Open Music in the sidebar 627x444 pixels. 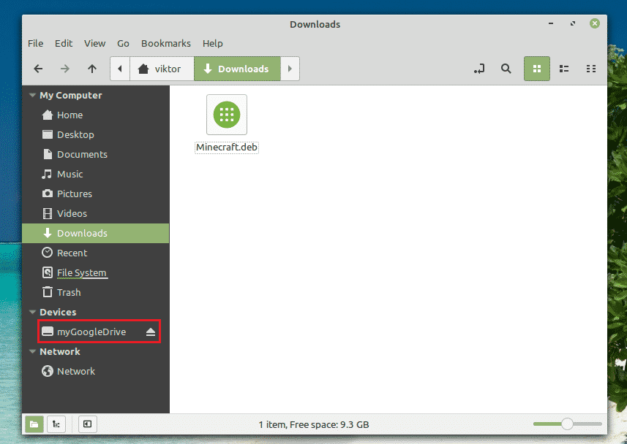click(x=96, y=174)
